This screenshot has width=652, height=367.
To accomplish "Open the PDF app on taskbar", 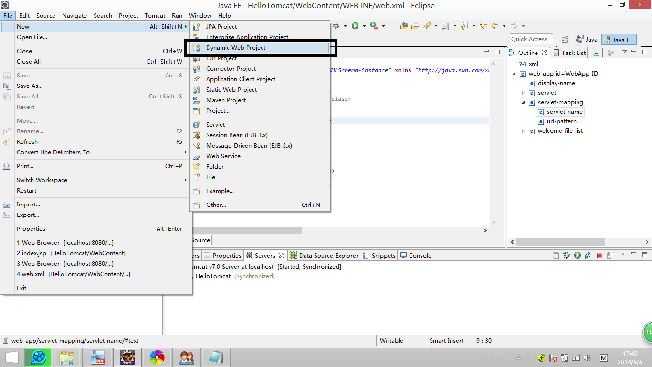I will [98, 357].
